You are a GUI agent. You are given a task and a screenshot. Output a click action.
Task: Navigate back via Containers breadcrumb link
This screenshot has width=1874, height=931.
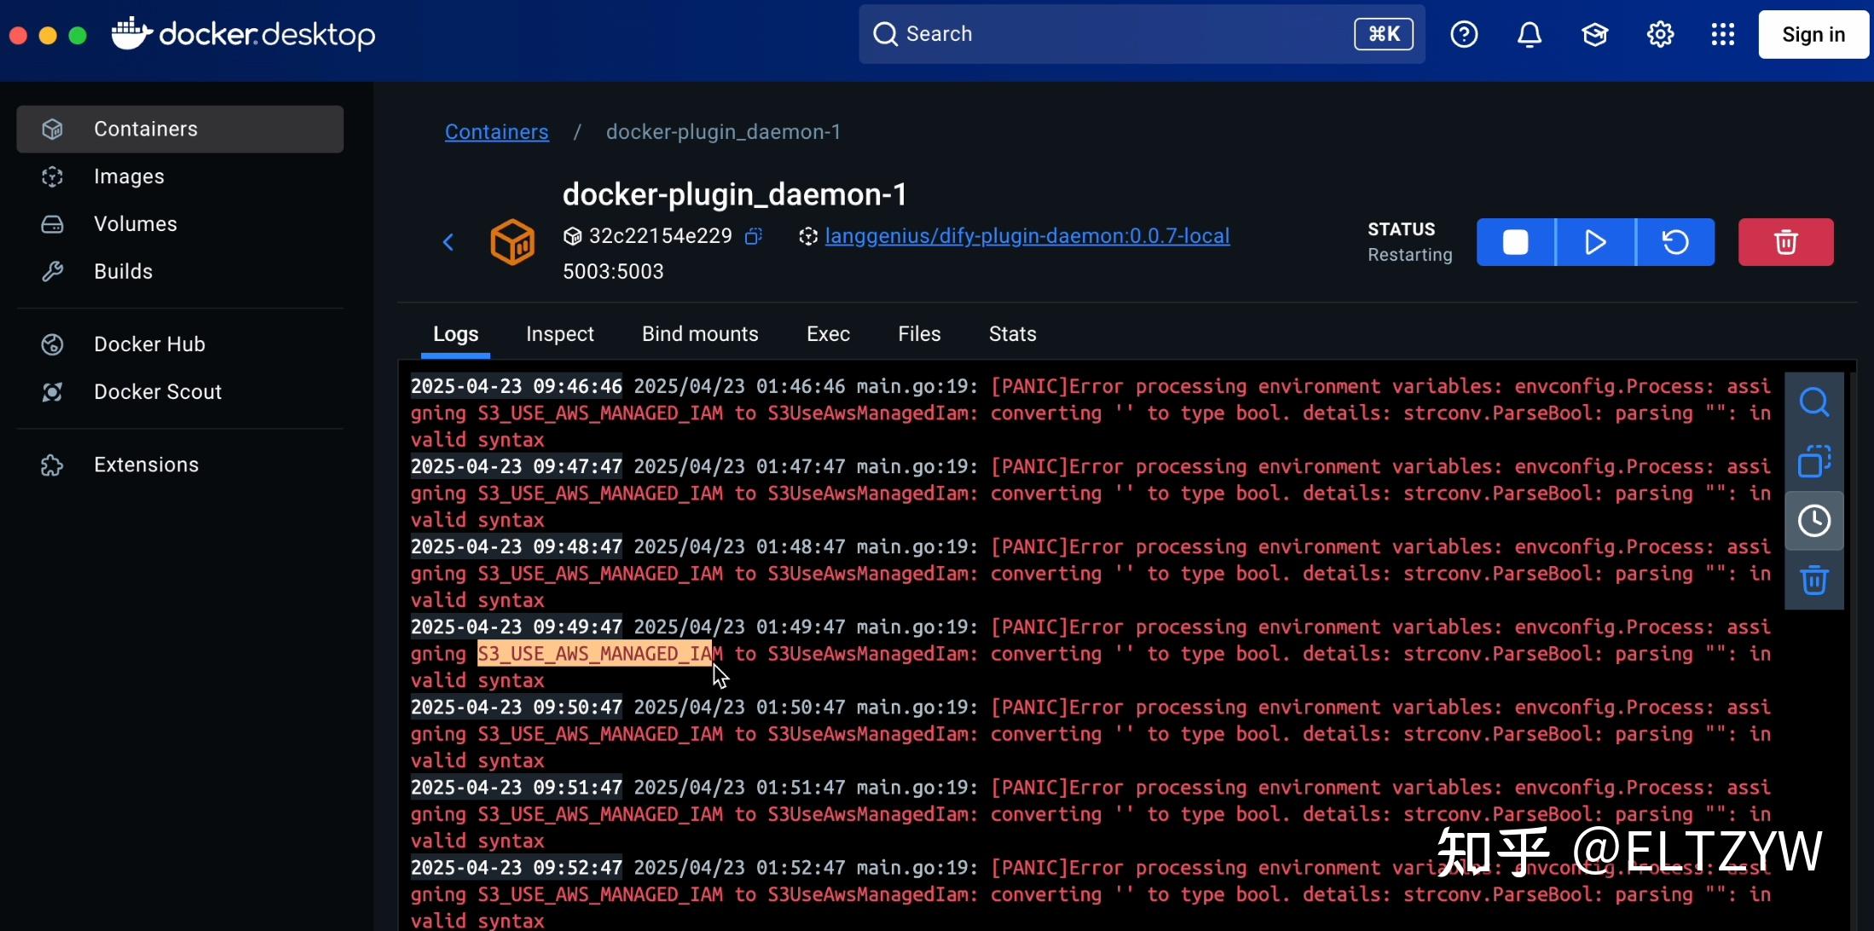click(496, 132)
